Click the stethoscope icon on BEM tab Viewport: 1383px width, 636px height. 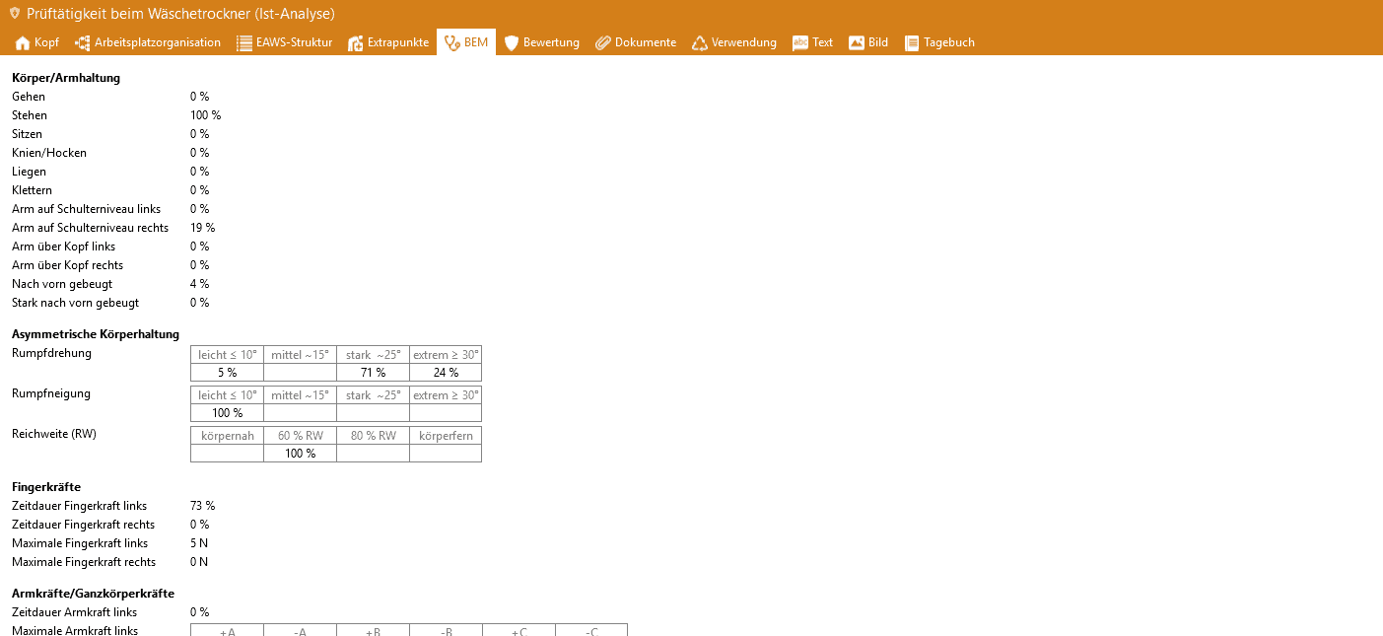point(452,43)
